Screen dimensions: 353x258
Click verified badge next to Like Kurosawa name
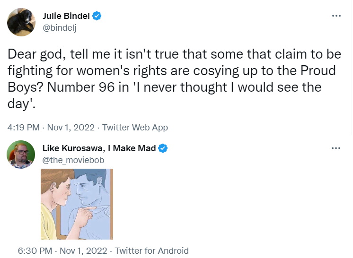point(163,148)
